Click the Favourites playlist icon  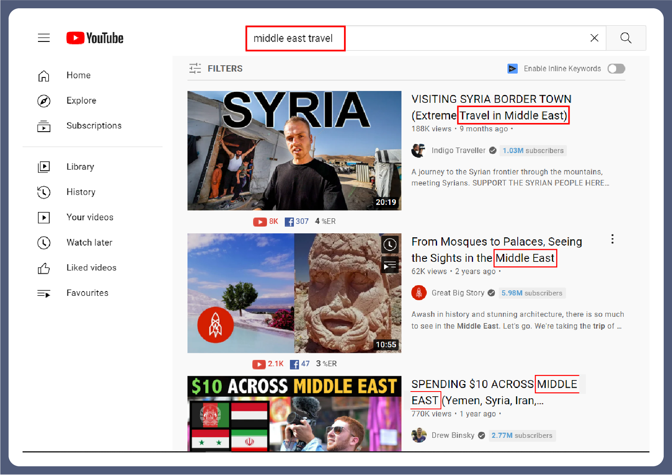pyautogui.click(x=44, y=293)
